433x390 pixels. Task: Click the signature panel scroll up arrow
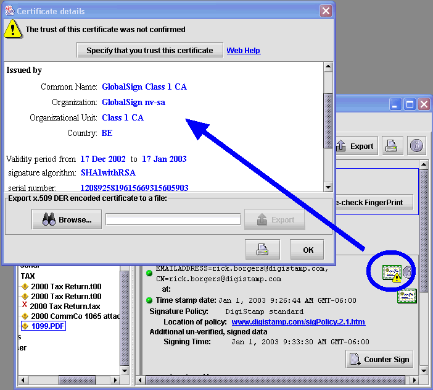click(x=424, y=164)
